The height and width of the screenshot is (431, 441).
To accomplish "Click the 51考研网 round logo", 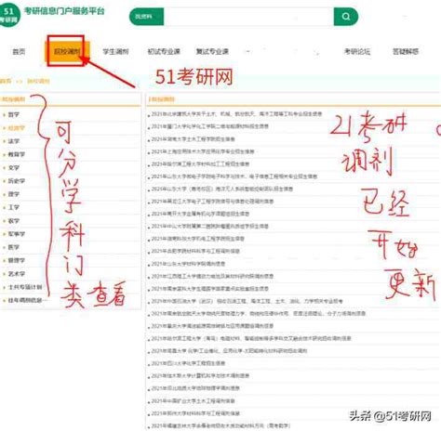I will click(9, 15).
